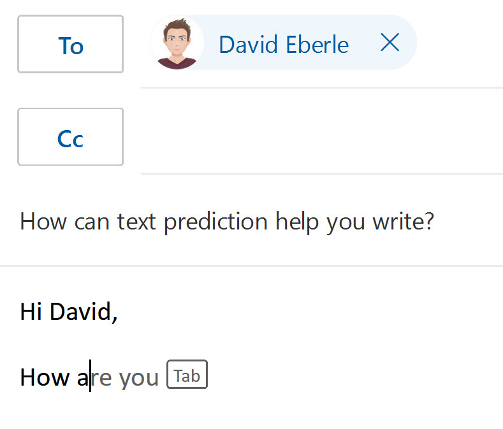Click the word 'How' in message body

pyautogui.click(x=46, y=377)
